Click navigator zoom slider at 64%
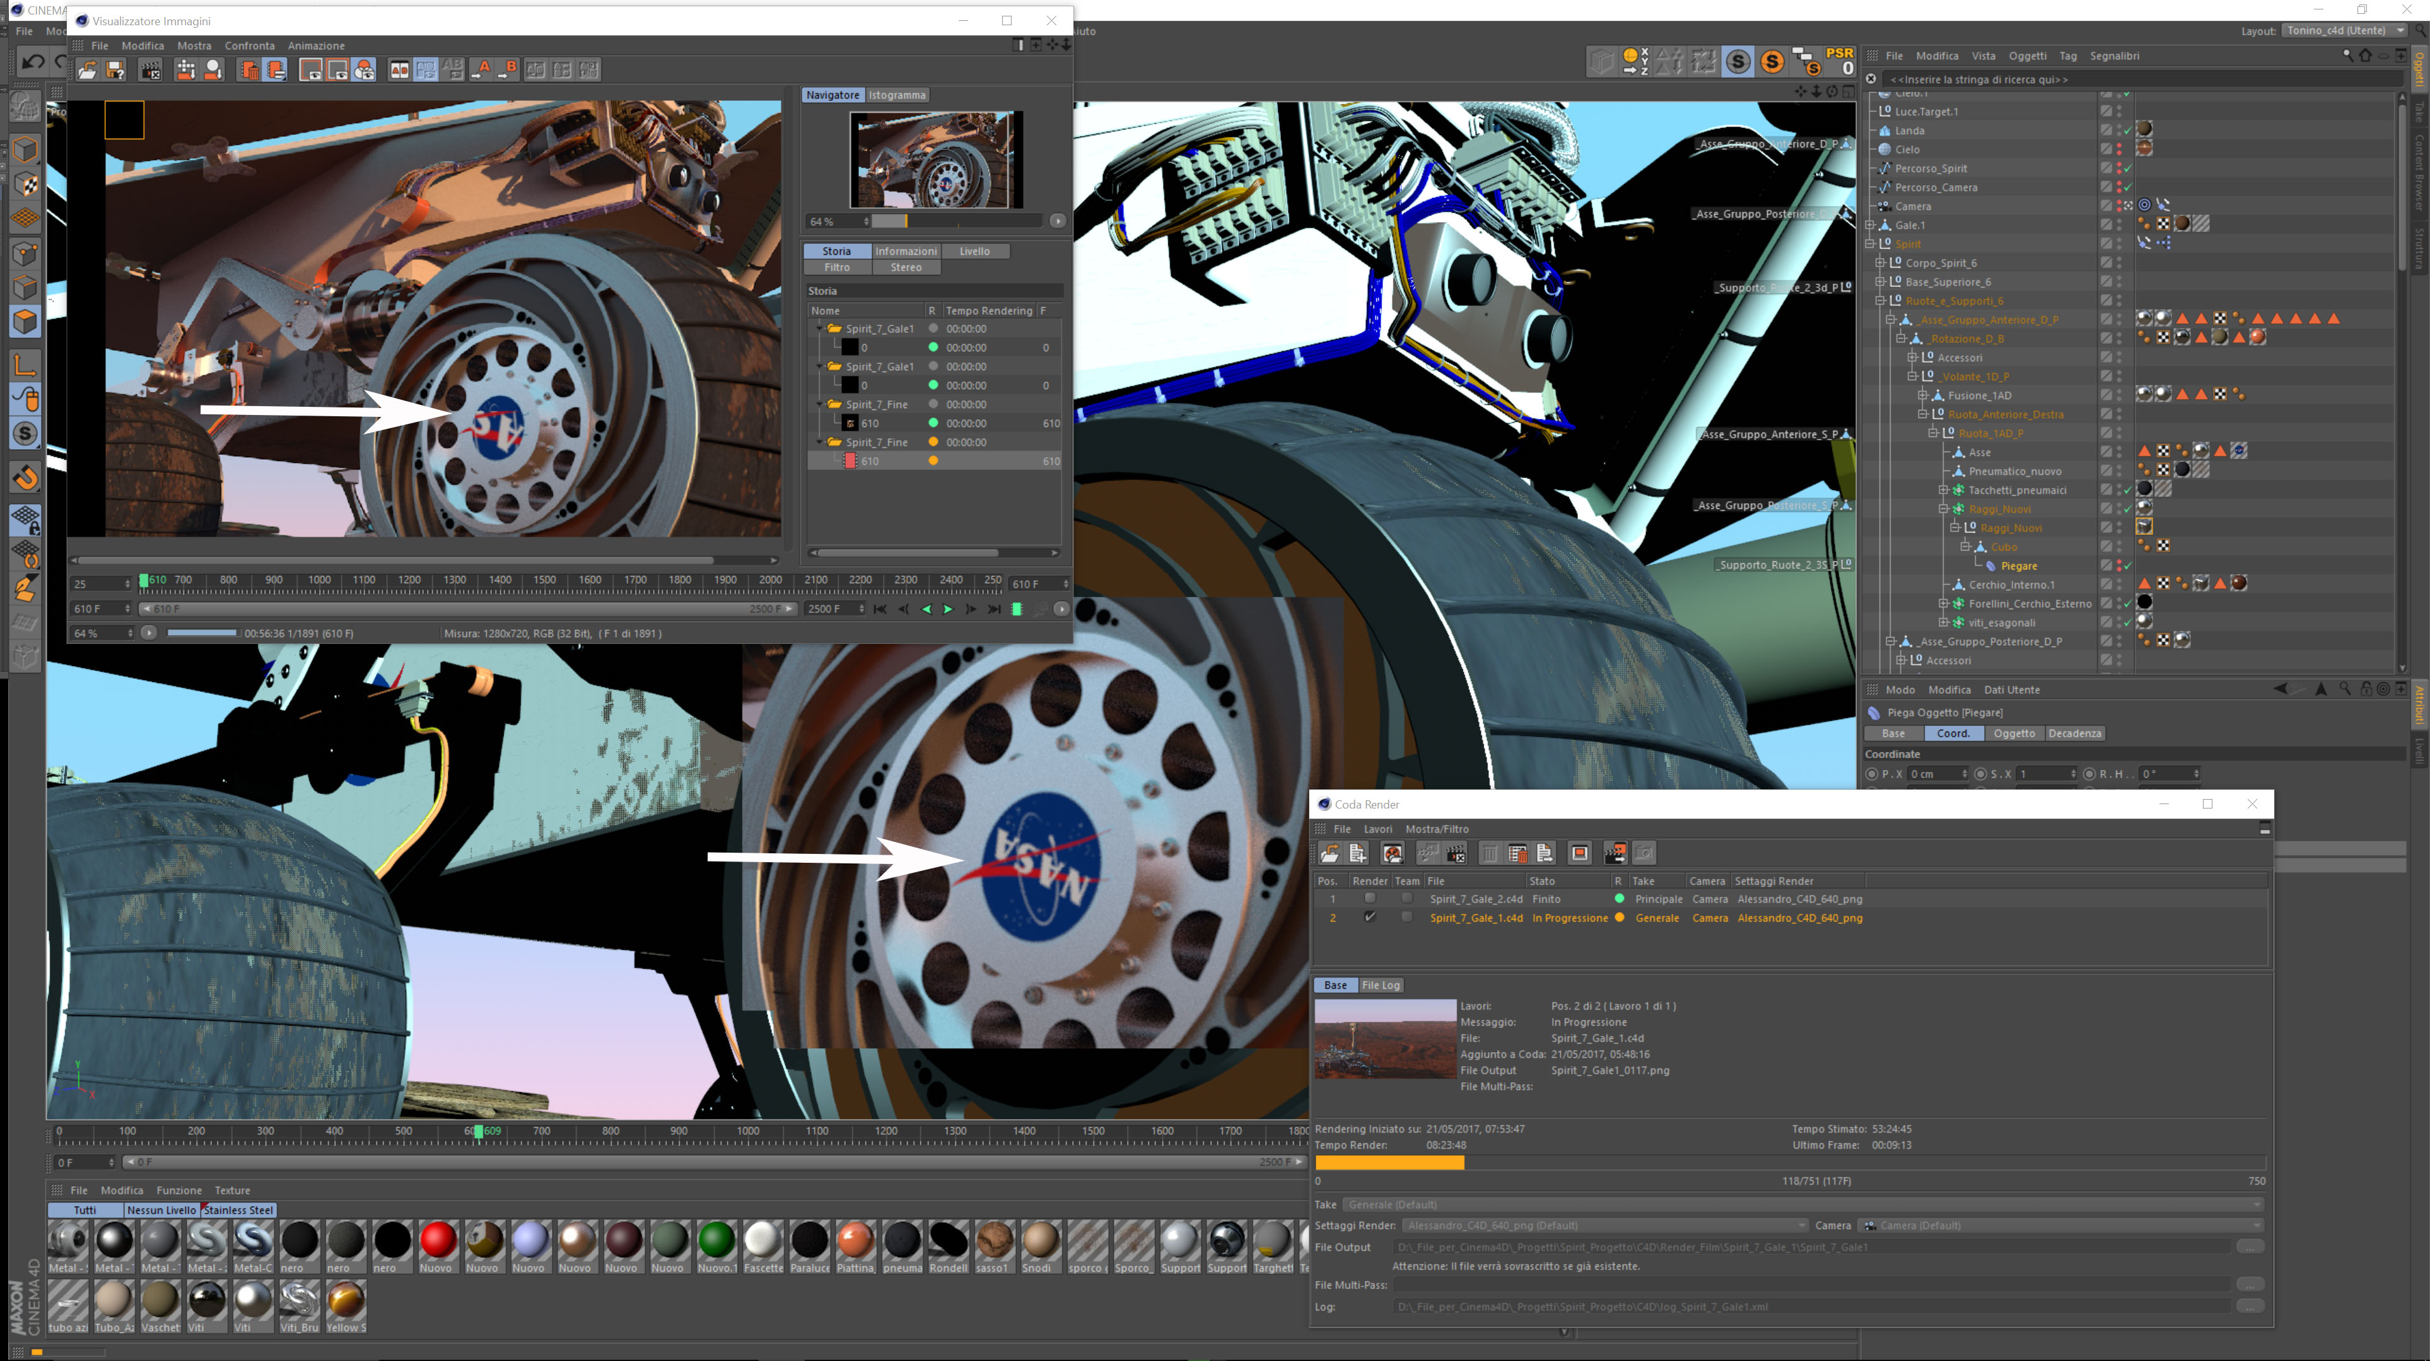The image size is (2430, 1361). (906, 221)
